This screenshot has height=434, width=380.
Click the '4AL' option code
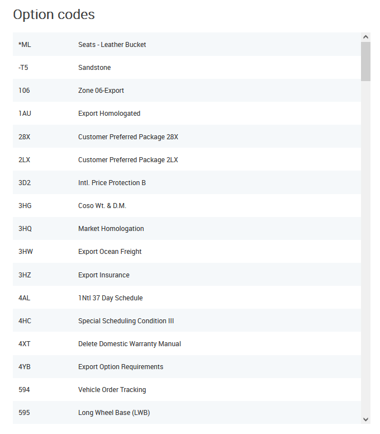tap(25, 298)
